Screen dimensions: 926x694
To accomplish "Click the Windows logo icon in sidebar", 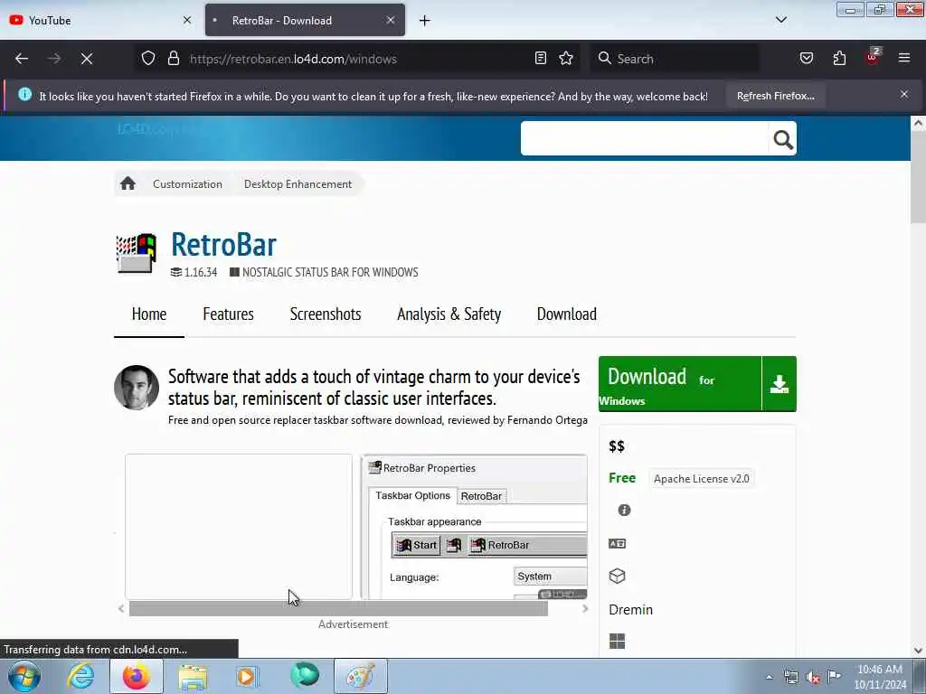I will pyautogui.click(x=617, y=642).
